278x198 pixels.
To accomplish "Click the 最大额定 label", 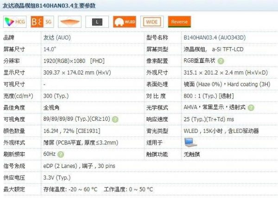I will (14, 189).
